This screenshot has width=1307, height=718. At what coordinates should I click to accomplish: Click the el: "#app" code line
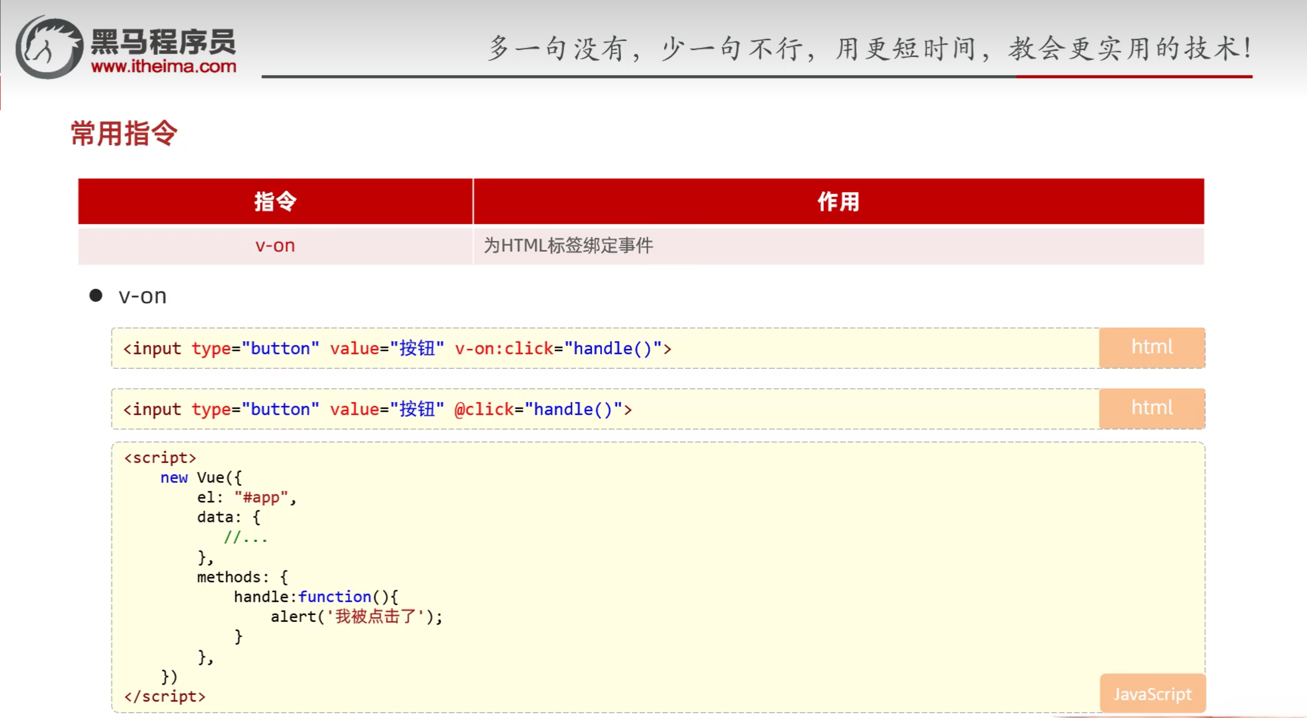[x=246, y=498]
